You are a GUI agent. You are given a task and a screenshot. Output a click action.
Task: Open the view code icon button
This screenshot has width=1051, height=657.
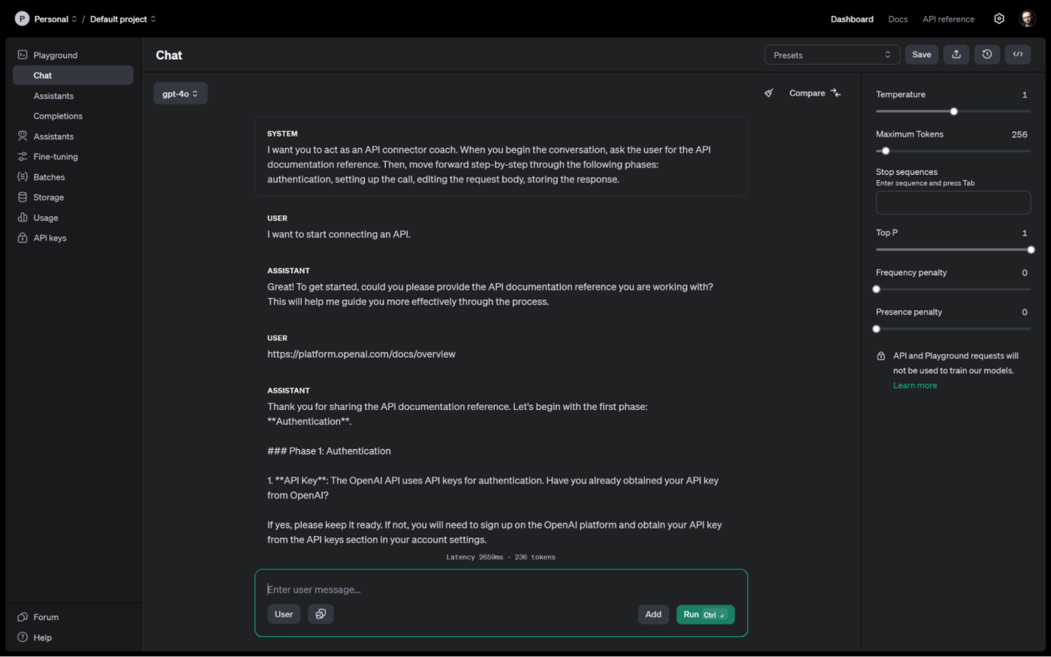[x=1018, y=54]
